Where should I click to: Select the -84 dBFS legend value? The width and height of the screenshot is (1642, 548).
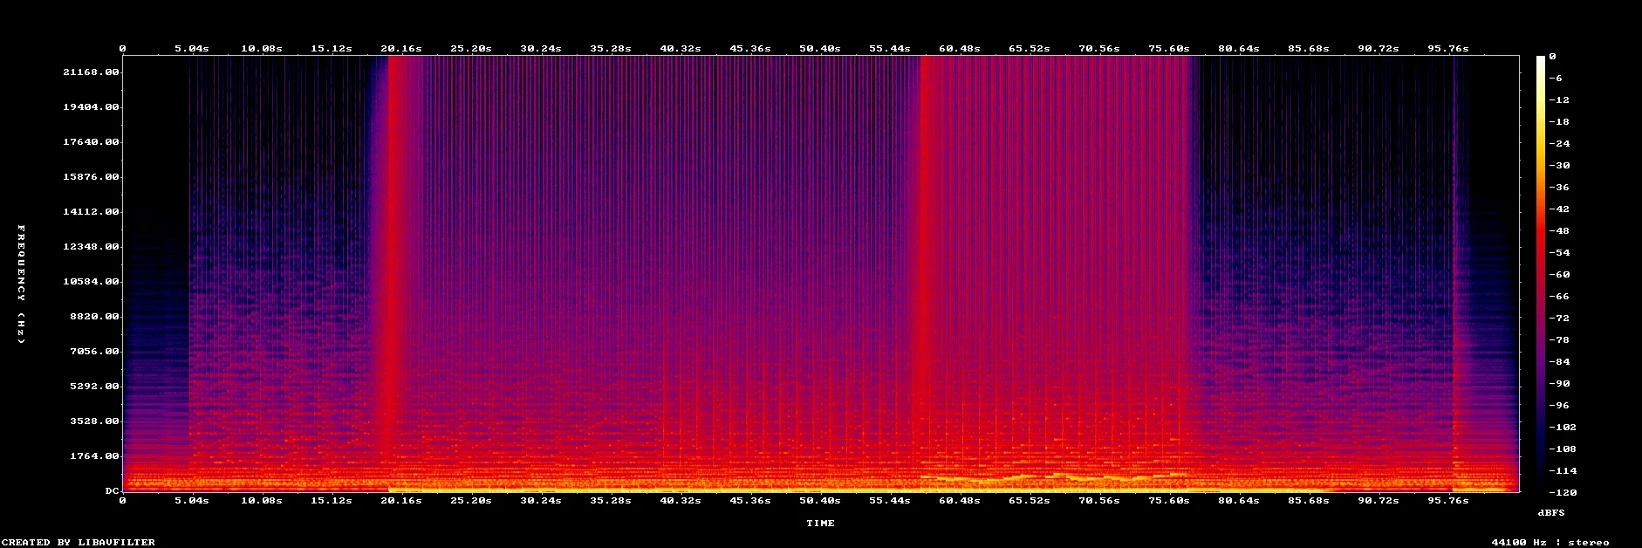1559,362
